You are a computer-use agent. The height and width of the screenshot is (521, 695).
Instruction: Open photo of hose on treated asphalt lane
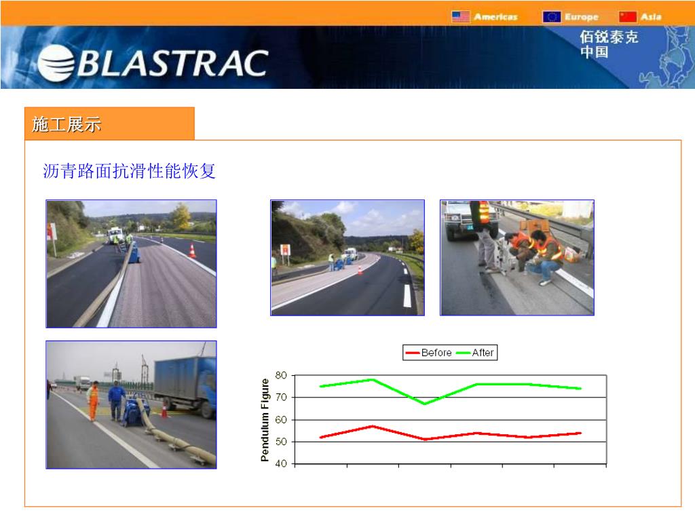pyautogui.click(x=131, y=264)
